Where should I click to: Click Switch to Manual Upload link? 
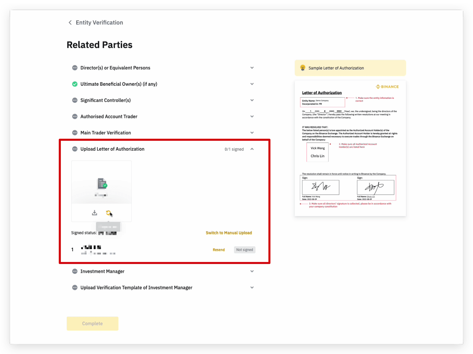(x=229, y=233)
